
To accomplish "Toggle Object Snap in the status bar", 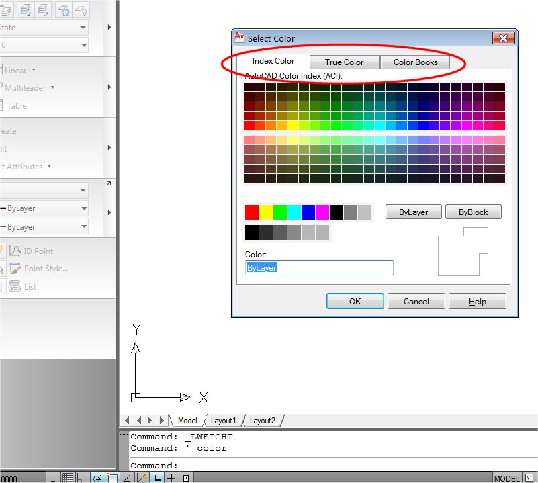I will tap(112, 478).
